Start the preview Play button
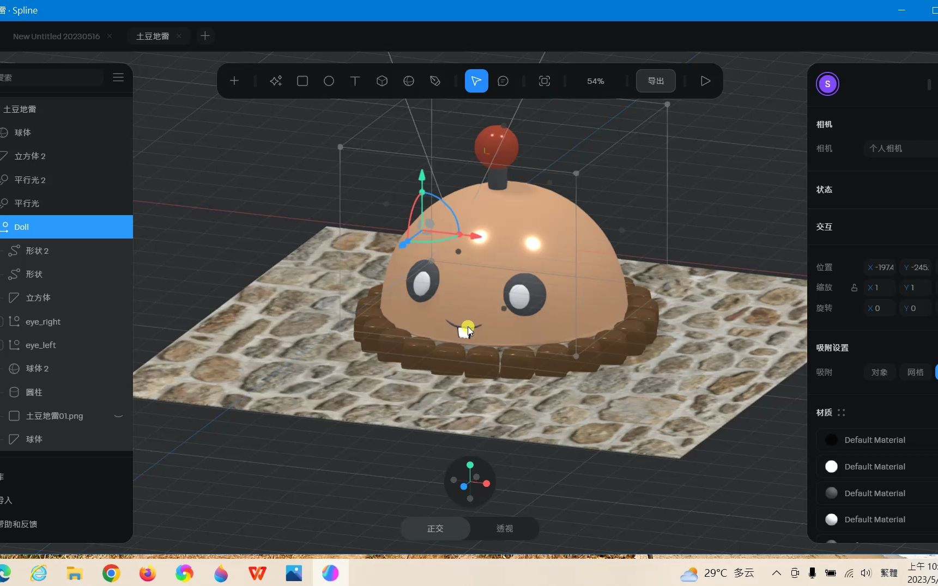938x586 pixels. coord(705,81)
